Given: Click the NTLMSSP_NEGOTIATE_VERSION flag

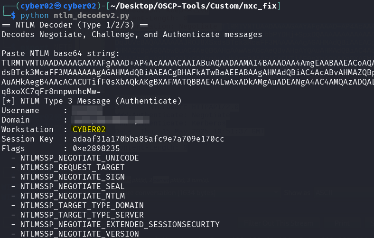Looking at the screenshot, I should 79,234.
